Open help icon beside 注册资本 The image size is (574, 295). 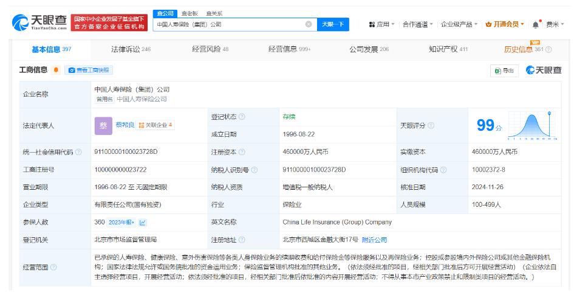[x=242, y=151]
